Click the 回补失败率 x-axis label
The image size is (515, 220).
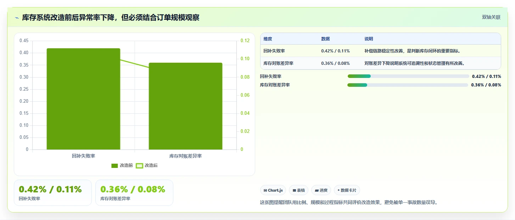click(x=83, y=156)
